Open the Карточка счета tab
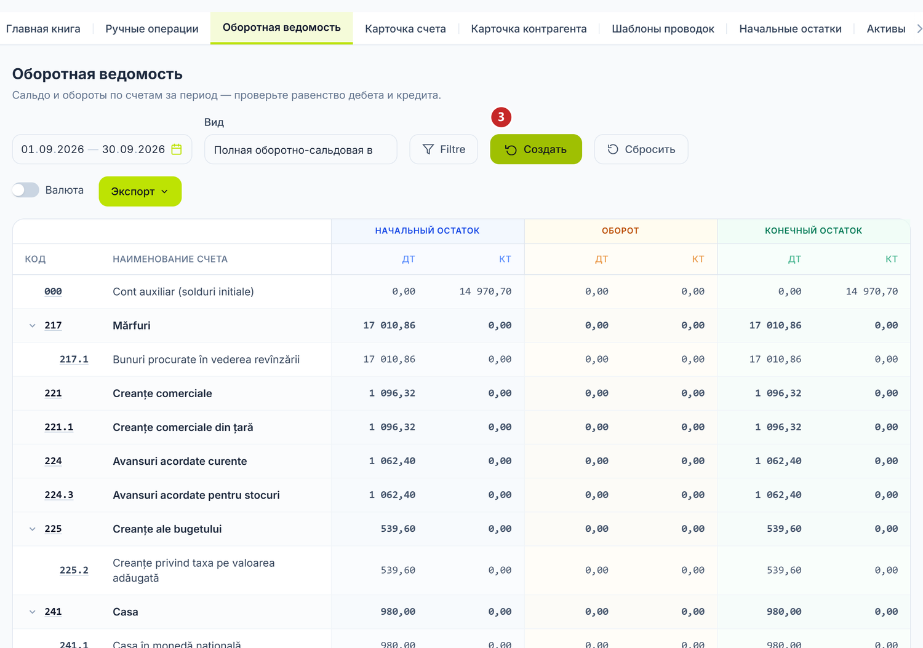 coord(406,29)
